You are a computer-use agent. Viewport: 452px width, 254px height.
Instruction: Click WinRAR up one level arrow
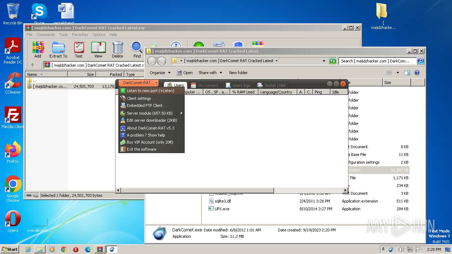point(32,65)
